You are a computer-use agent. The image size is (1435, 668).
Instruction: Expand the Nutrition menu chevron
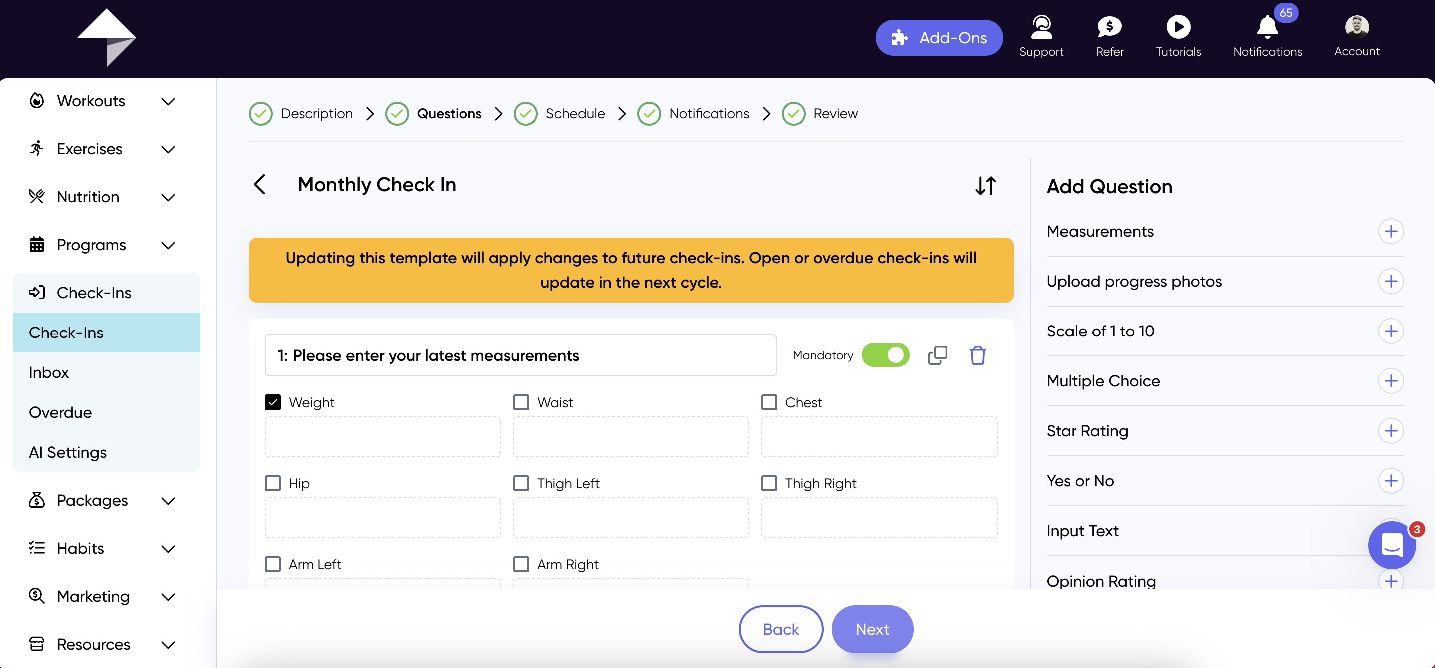pos(168,197)
